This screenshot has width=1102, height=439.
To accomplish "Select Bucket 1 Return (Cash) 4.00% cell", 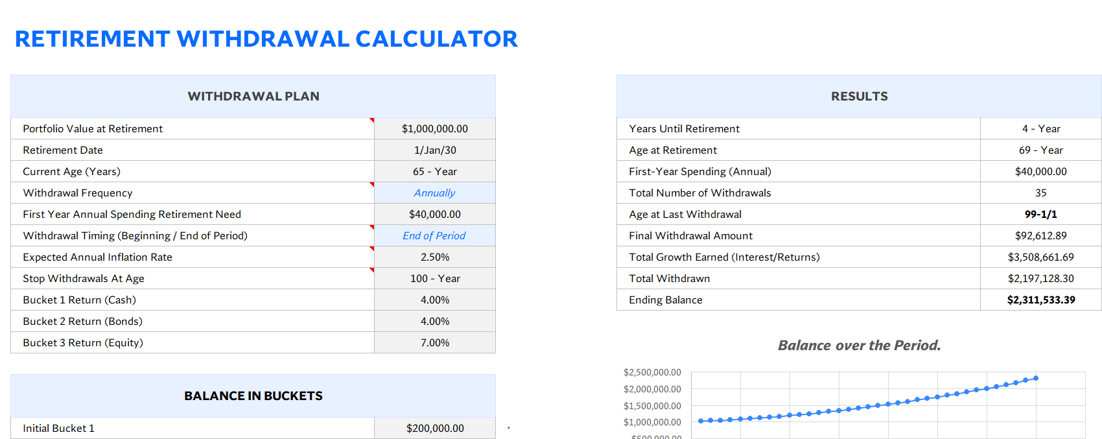I will coord(435,300).
